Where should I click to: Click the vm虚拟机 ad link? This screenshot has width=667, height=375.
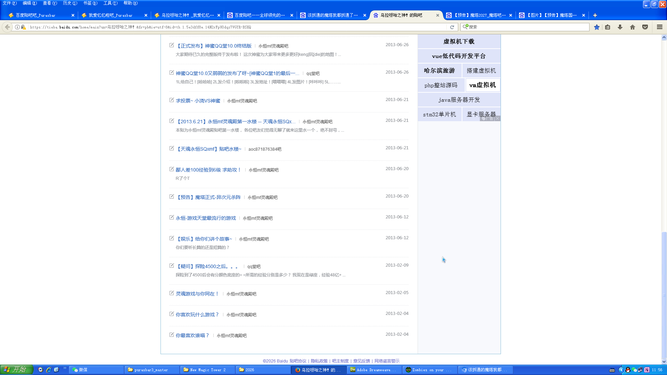[483, 85]
